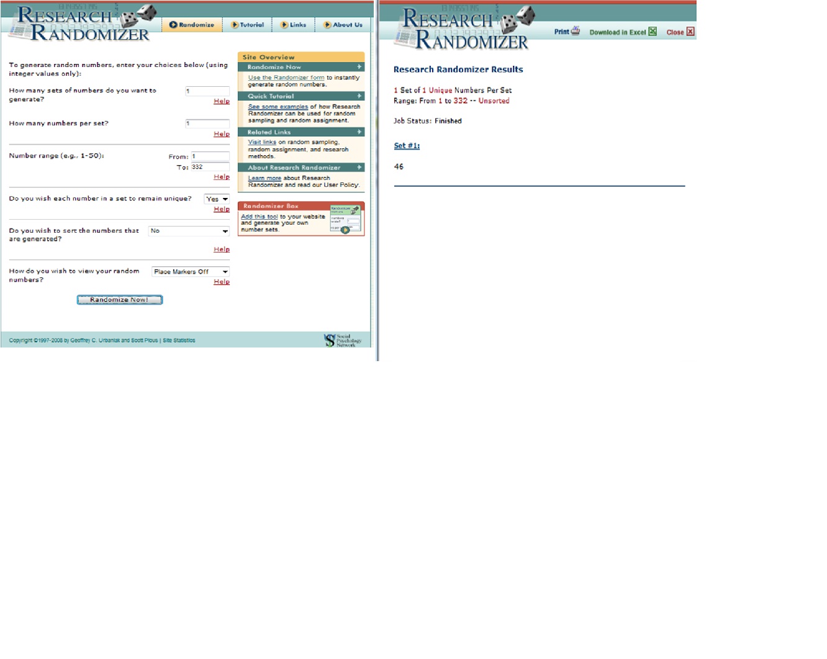This screenshot has height=659, width=827.
Task: Open Help for unique numbers question
Action: (222, 209)
